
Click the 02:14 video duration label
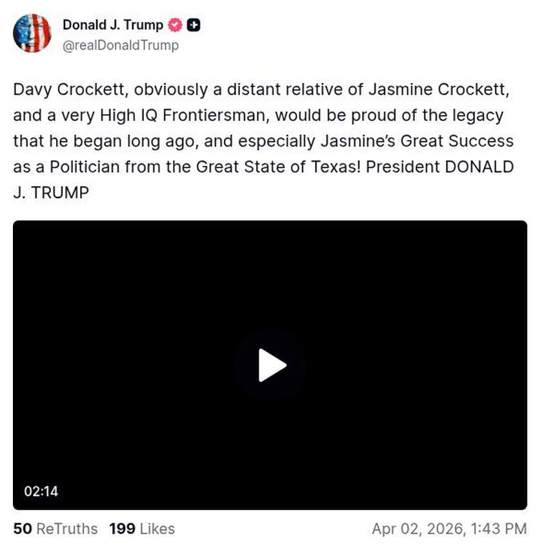(41, 491)
